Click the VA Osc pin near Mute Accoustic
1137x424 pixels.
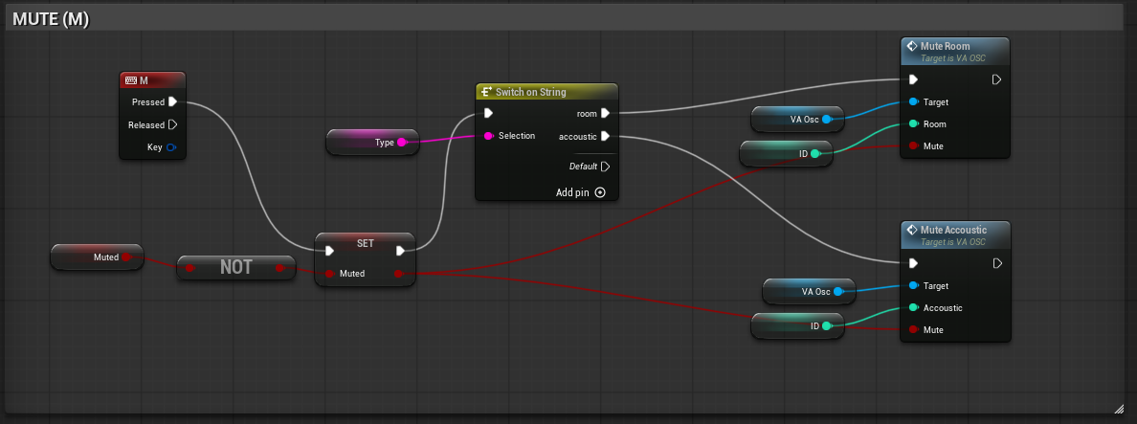(x=838, y=291)
